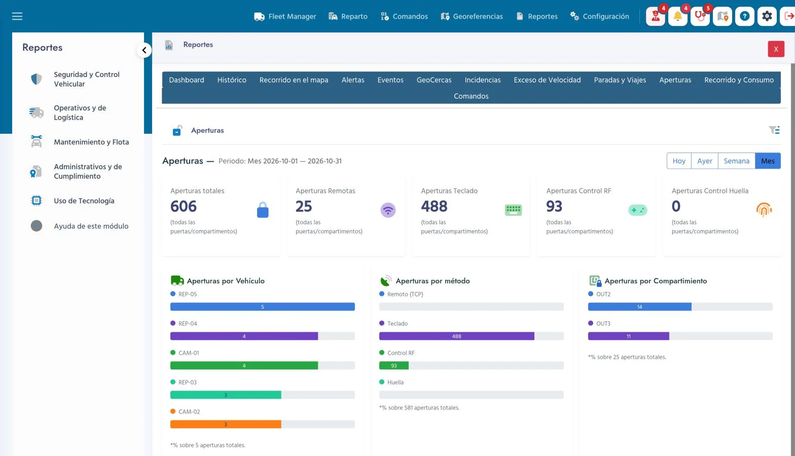Open Mantenimiento y Flota reports
The image size is (795, 456).
point(91,142)
